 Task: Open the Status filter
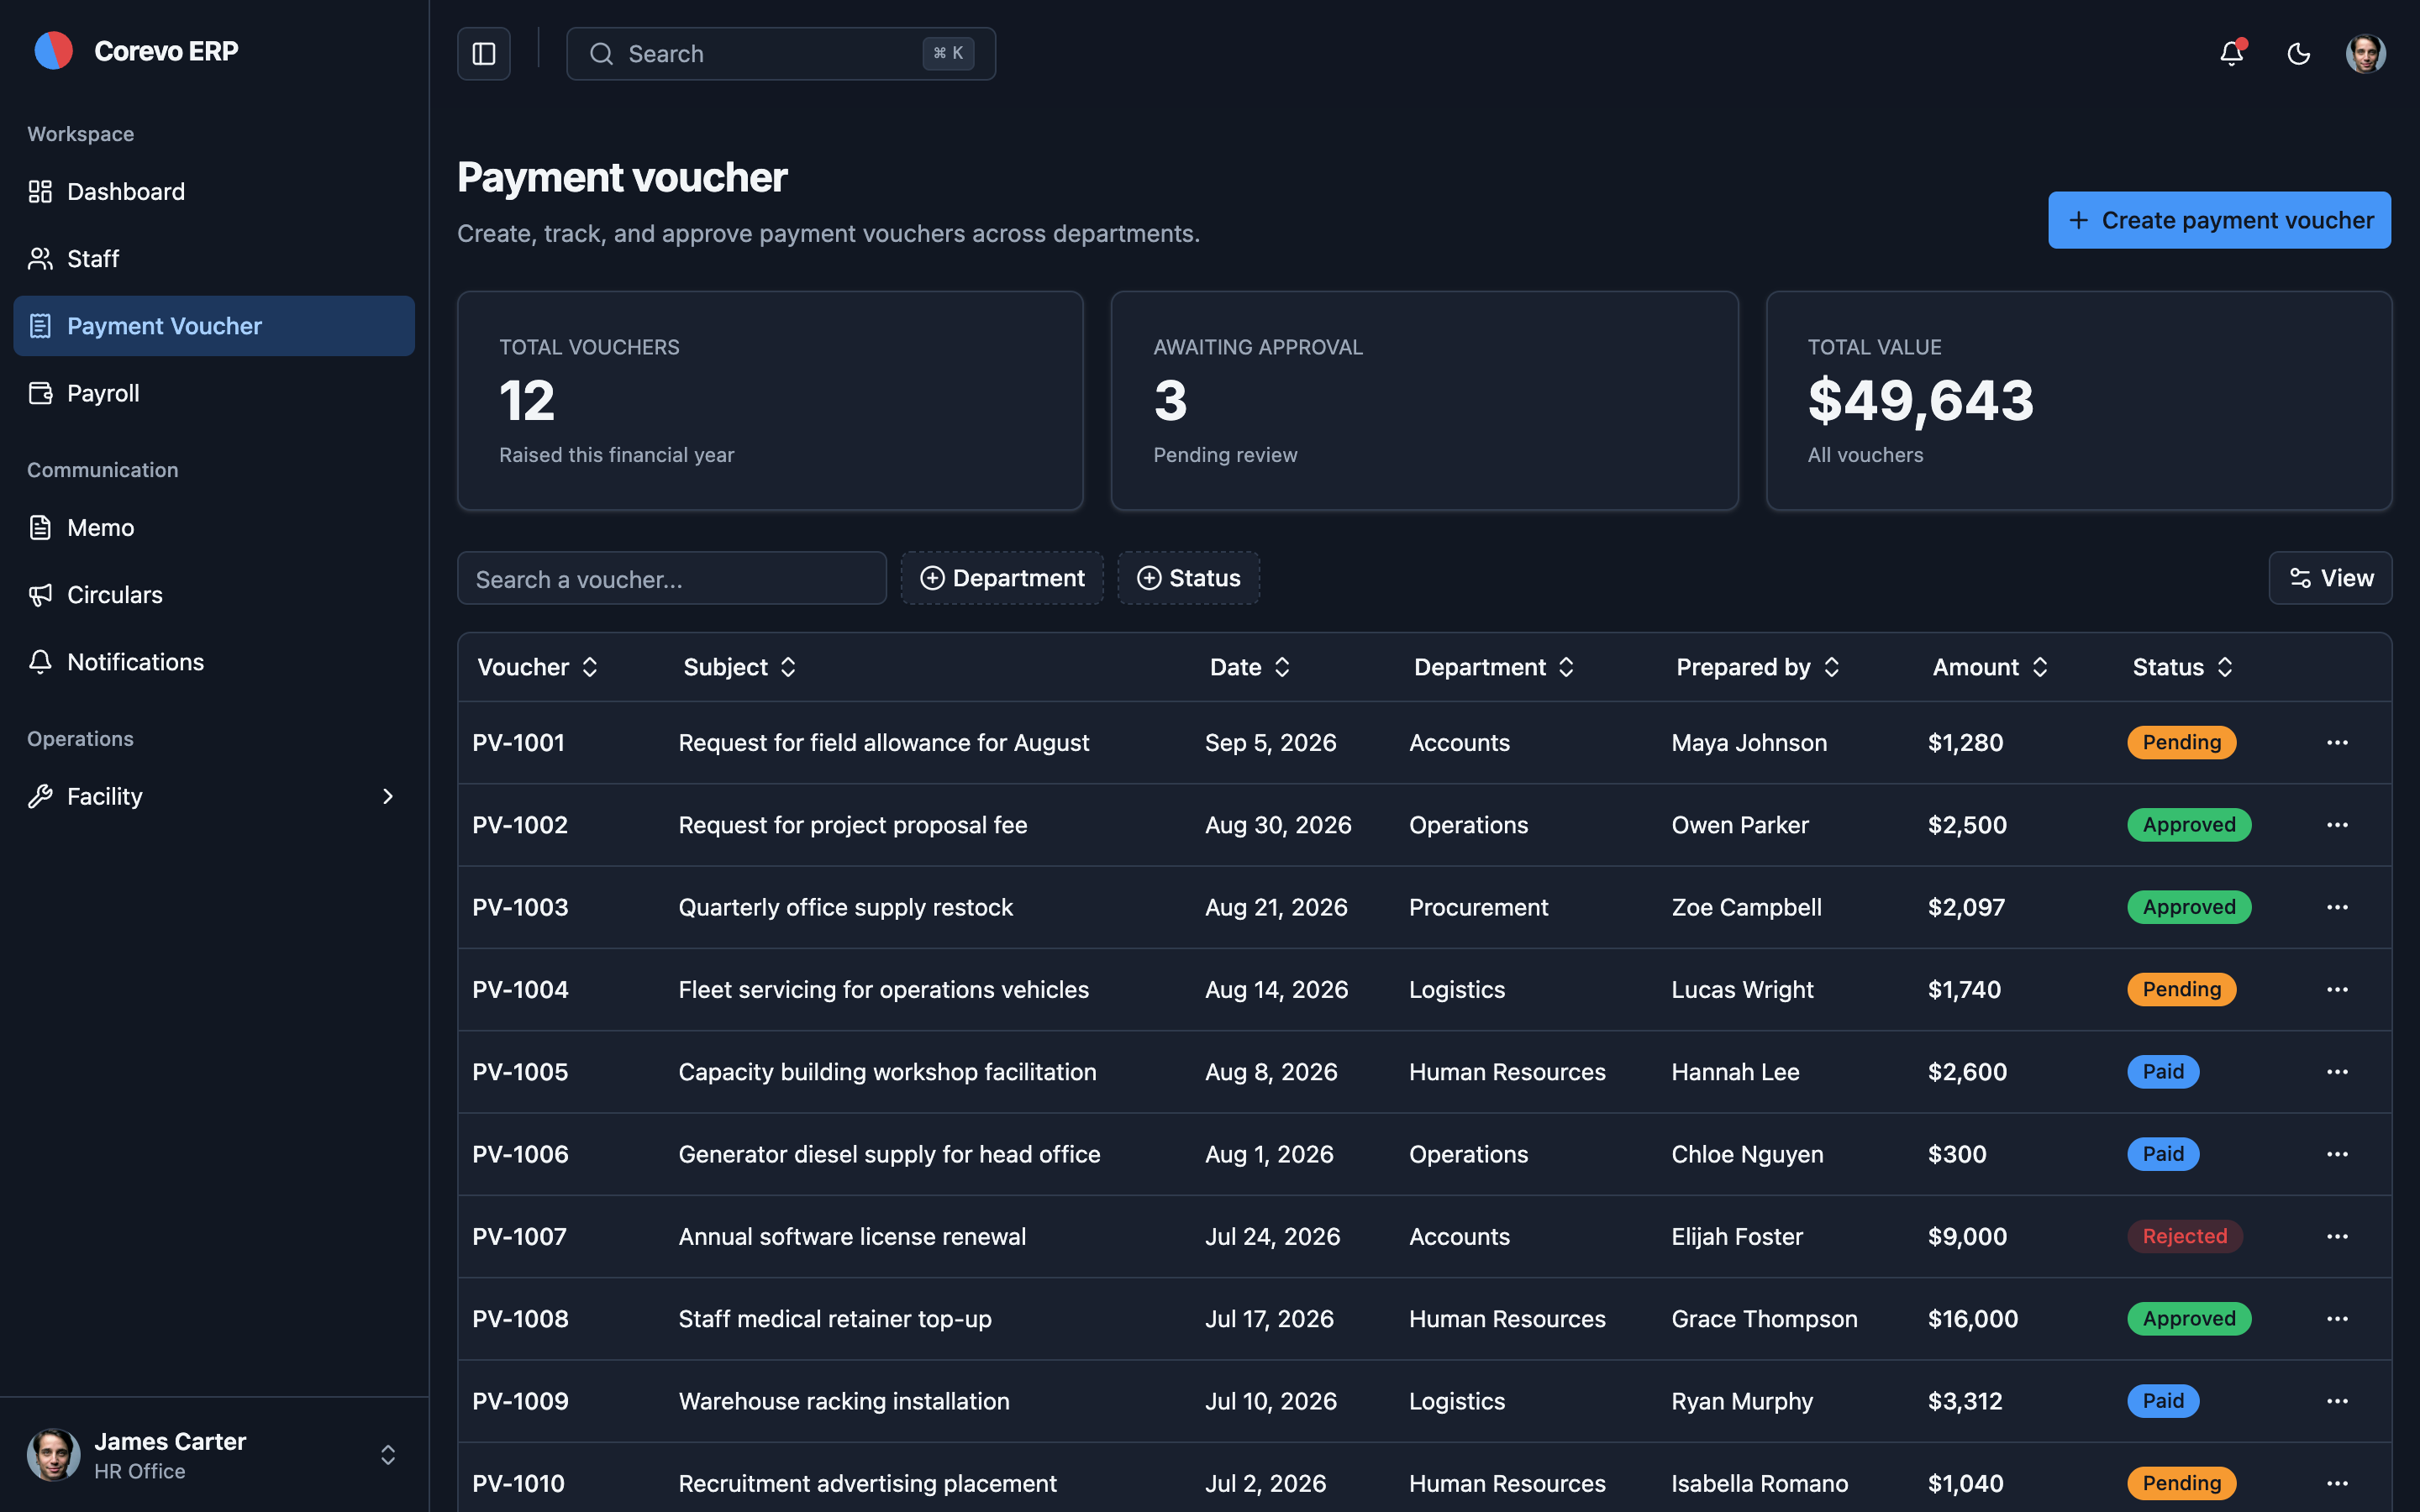click(x=1188, y=578)
